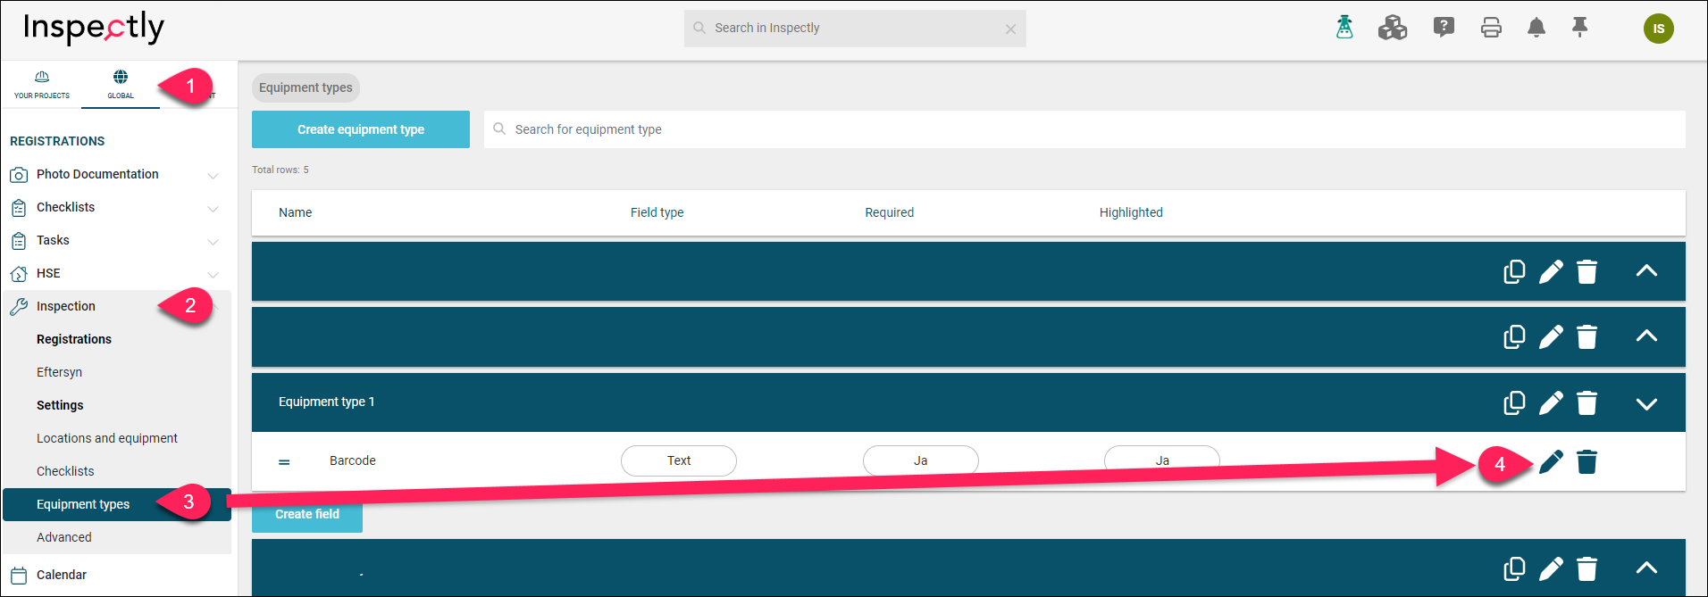Delete the second equipment type row

coord(1587,336)
